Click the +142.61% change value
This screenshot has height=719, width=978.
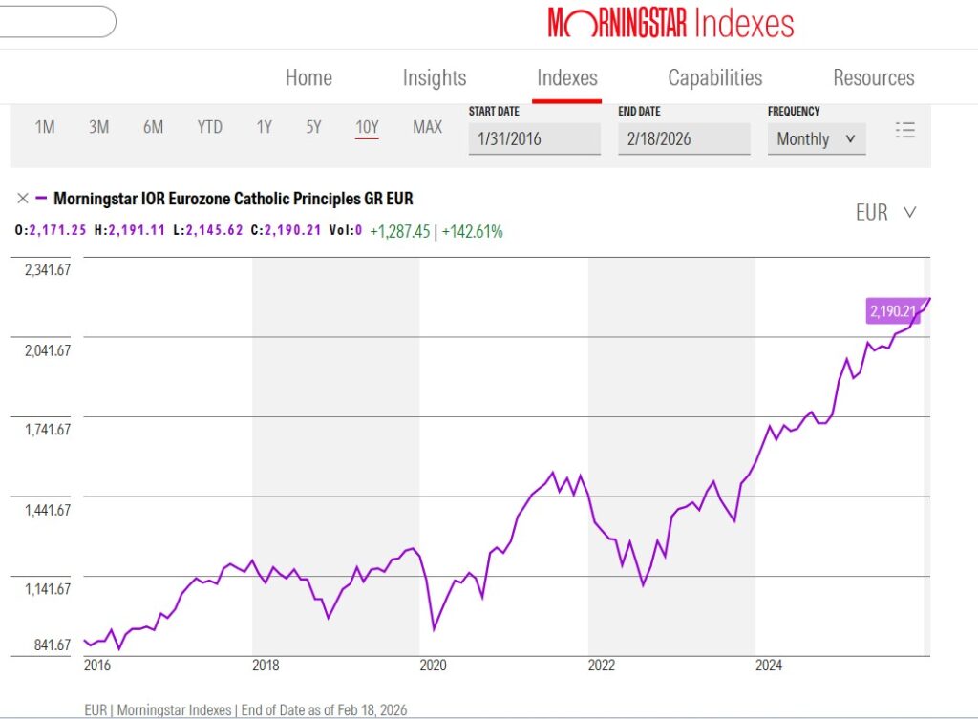point(472,231)
